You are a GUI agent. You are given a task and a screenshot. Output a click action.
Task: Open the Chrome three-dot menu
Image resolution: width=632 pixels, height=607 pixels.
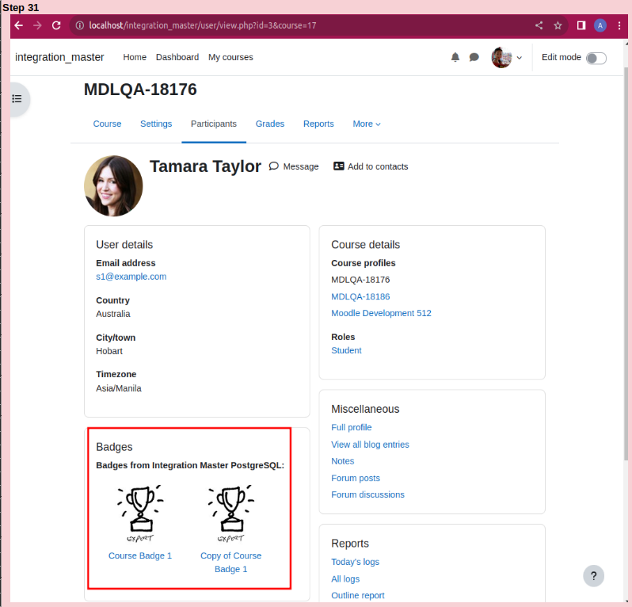coord(619,25)
